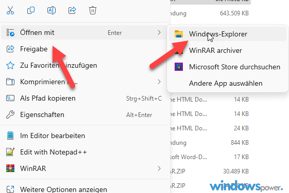This screenshot has width=289, height=193.
Task: Click the Öffnen mit icon
Action: (10, 32)
